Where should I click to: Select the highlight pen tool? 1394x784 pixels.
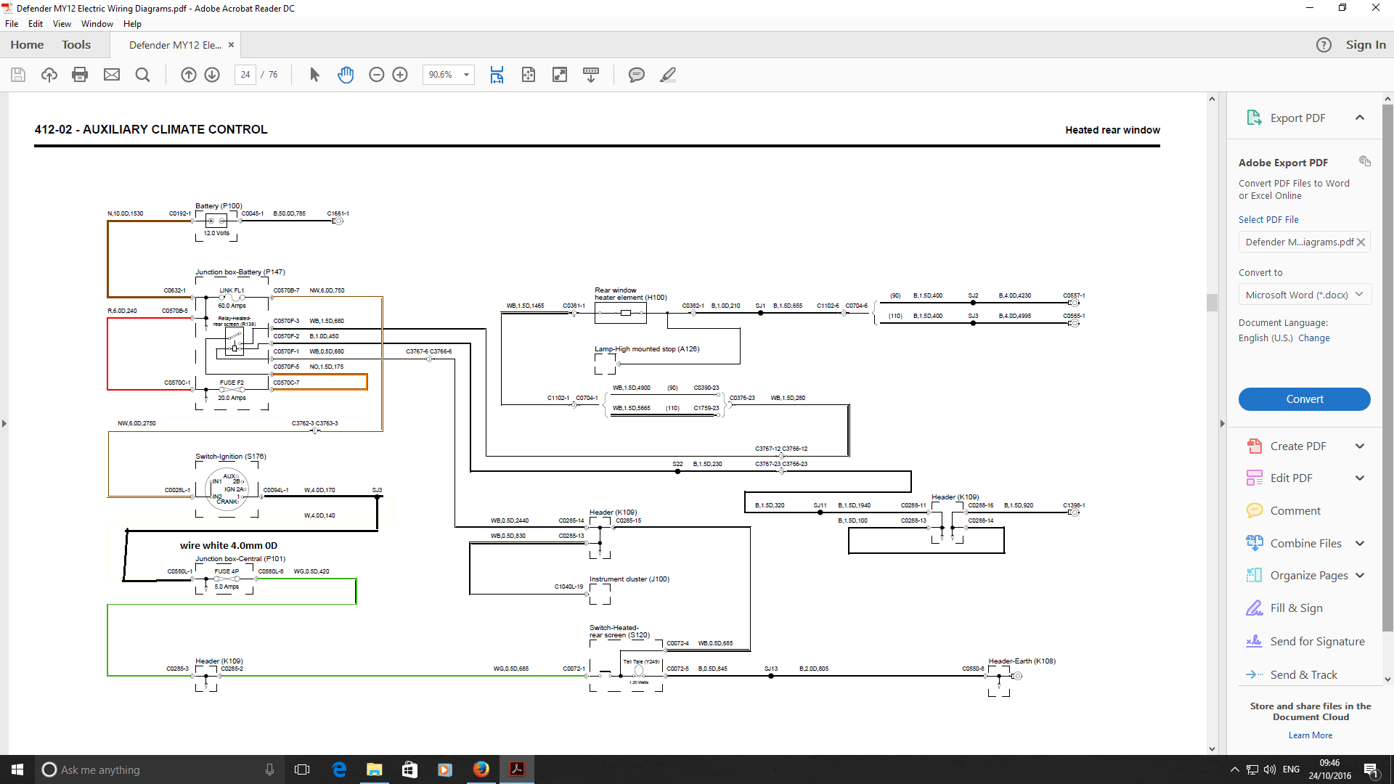(668, 75)
